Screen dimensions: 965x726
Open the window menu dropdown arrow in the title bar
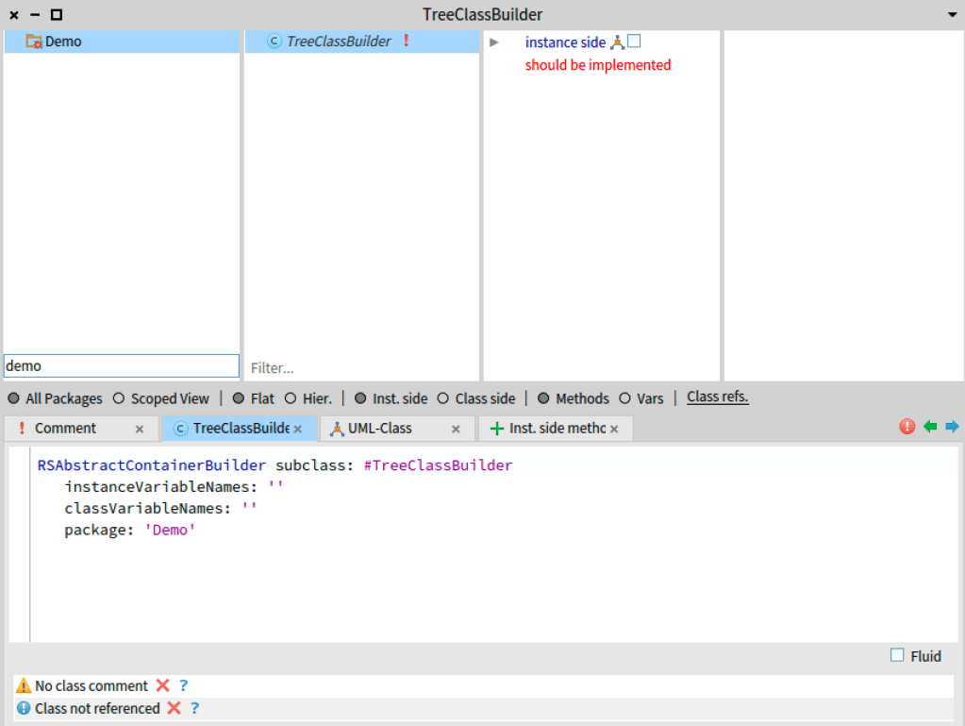952,15
